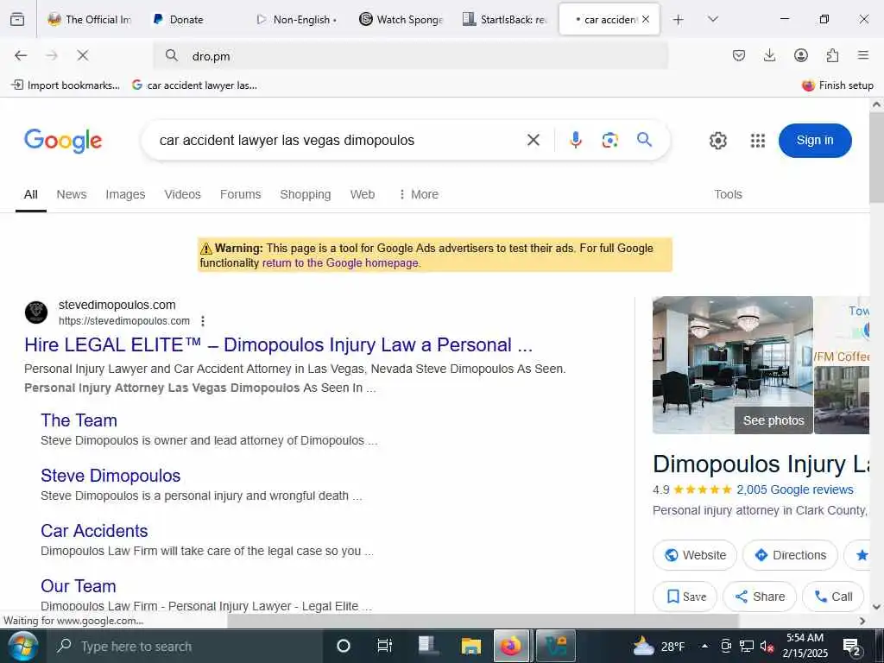Open the notification center icon

pyautogui.click(x=850, y=647)
